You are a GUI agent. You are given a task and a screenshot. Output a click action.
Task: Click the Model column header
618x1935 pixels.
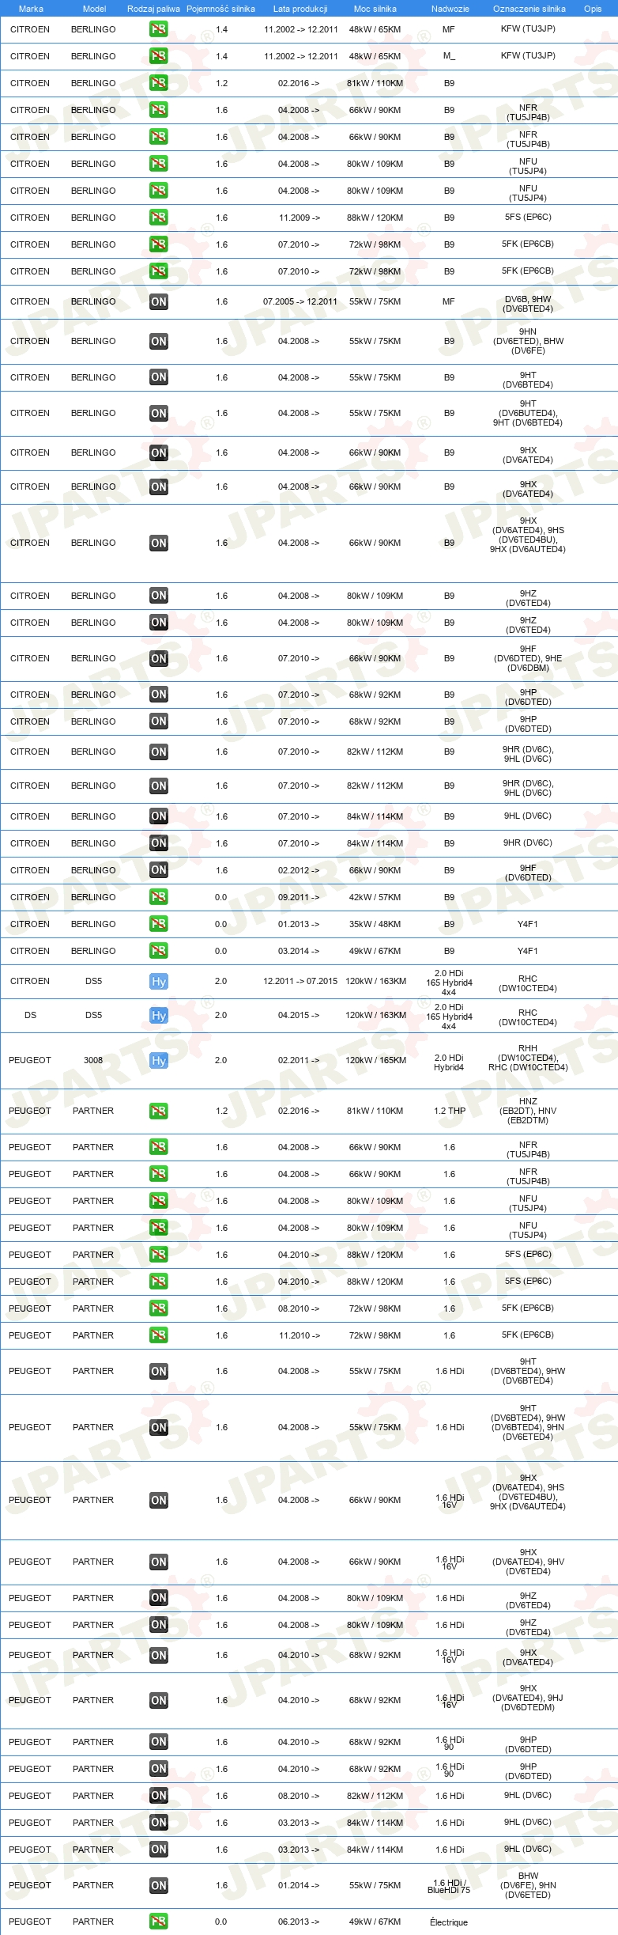click(94, 9)
